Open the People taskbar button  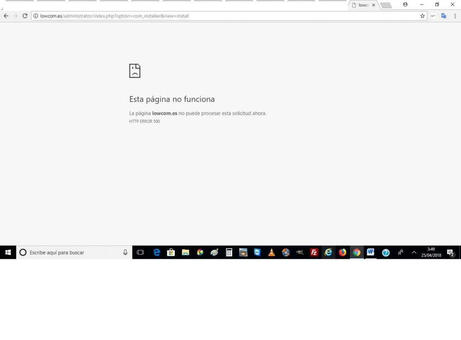point(400,252)
